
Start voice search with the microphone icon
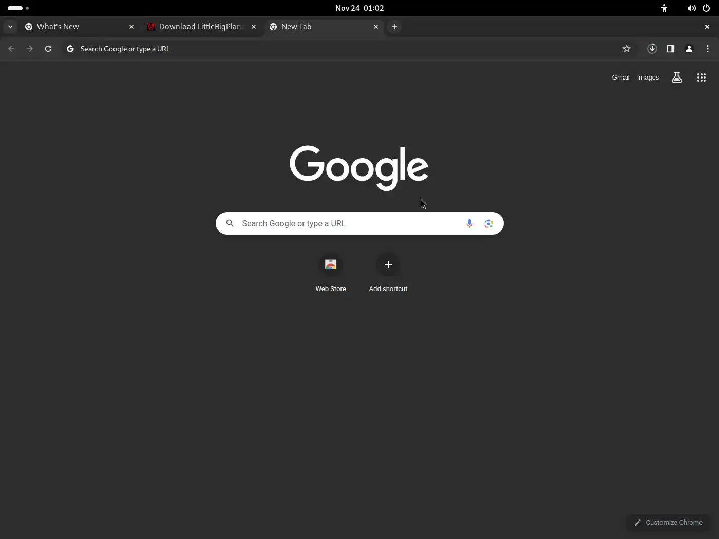click(x=469, y=223)
